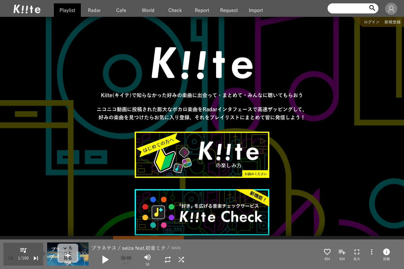Switch to the Radar tab
The width and height of the screenshot is (404, 269).
pos(94,10)
